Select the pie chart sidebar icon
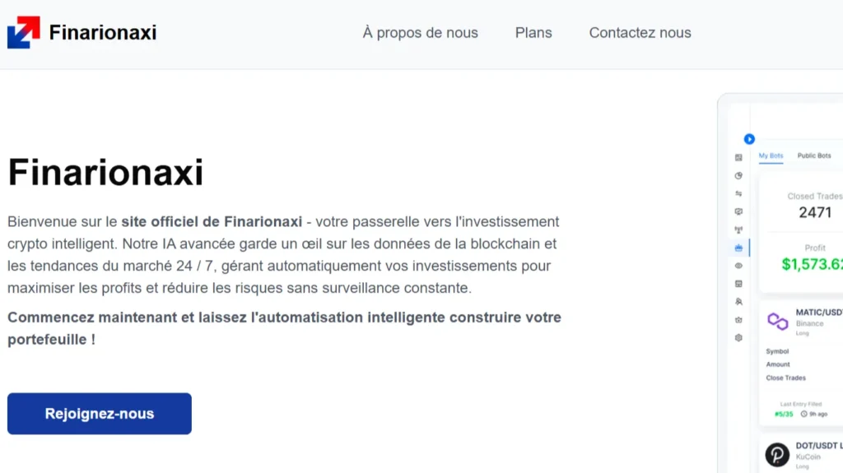The height and width of the screenshot is (473, 843). point(738,175)
